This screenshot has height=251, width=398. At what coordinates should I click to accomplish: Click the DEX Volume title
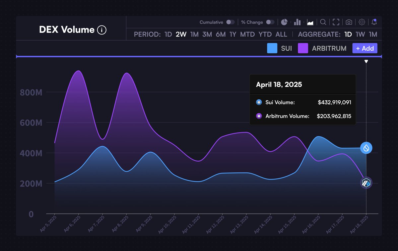click(x=67, y=30)
